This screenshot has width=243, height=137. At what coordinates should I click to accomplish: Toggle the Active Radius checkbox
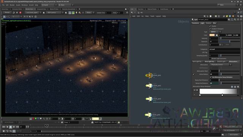pos(193,74)
